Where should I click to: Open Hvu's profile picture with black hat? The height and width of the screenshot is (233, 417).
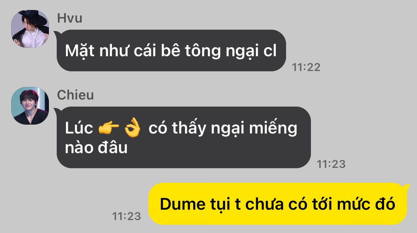point(30,28)
